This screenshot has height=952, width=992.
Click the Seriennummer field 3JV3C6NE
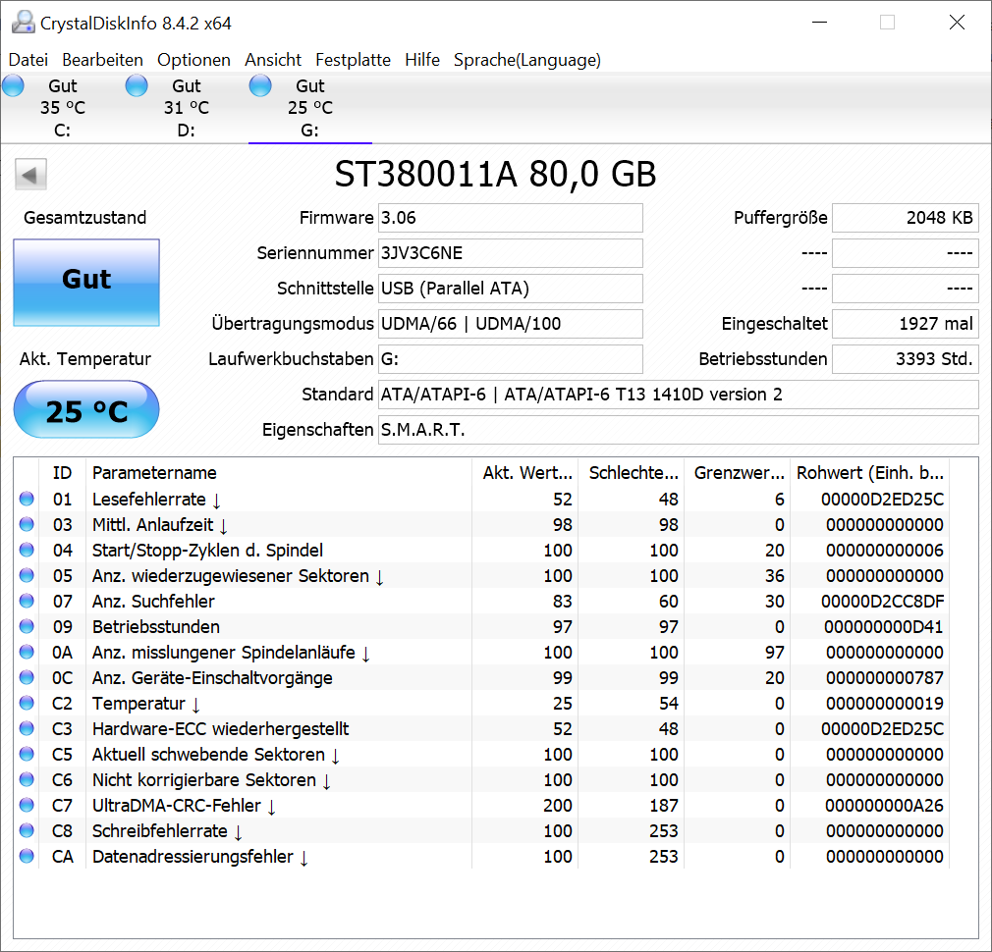(511, 253)
